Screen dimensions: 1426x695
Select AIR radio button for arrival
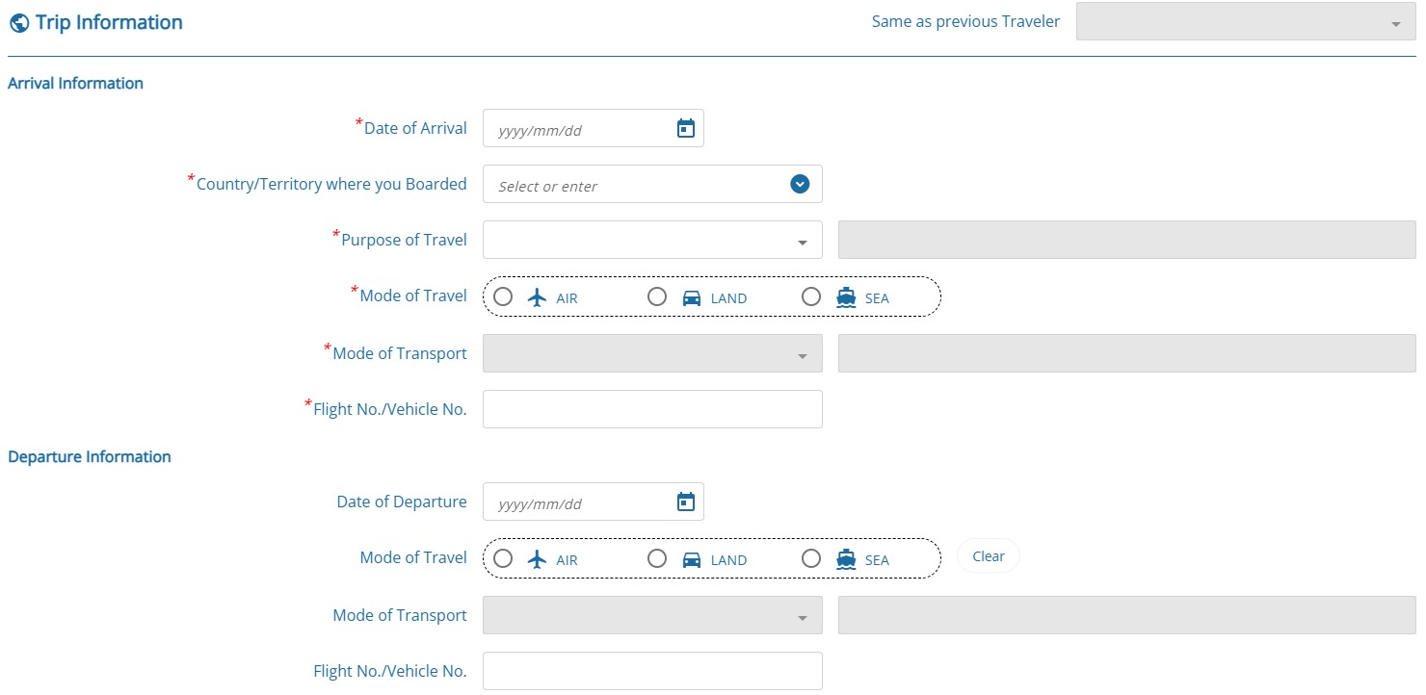503,296
